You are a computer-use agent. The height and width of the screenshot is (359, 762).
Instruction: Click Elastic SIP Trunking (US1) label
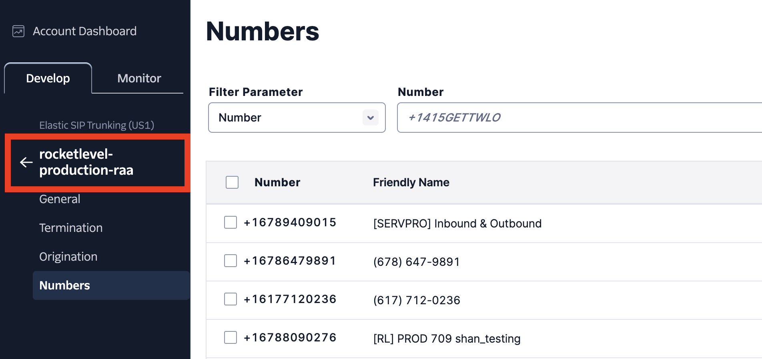(96, 125)
